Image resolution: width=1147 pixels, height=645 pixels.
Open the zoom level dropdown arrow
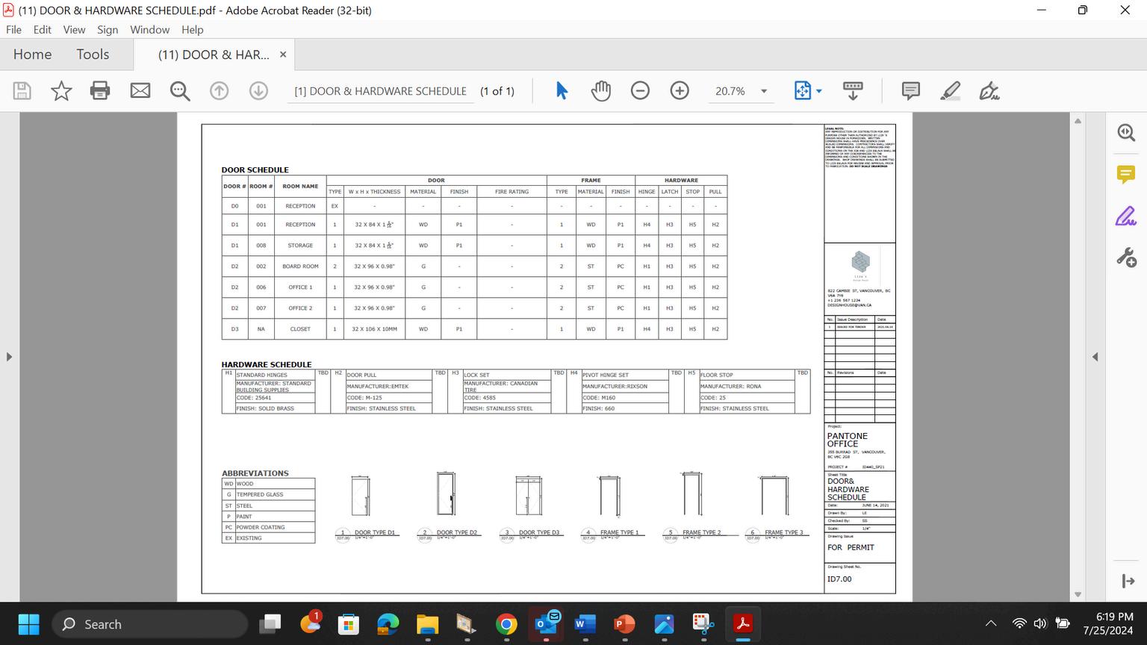pos(764,91)
